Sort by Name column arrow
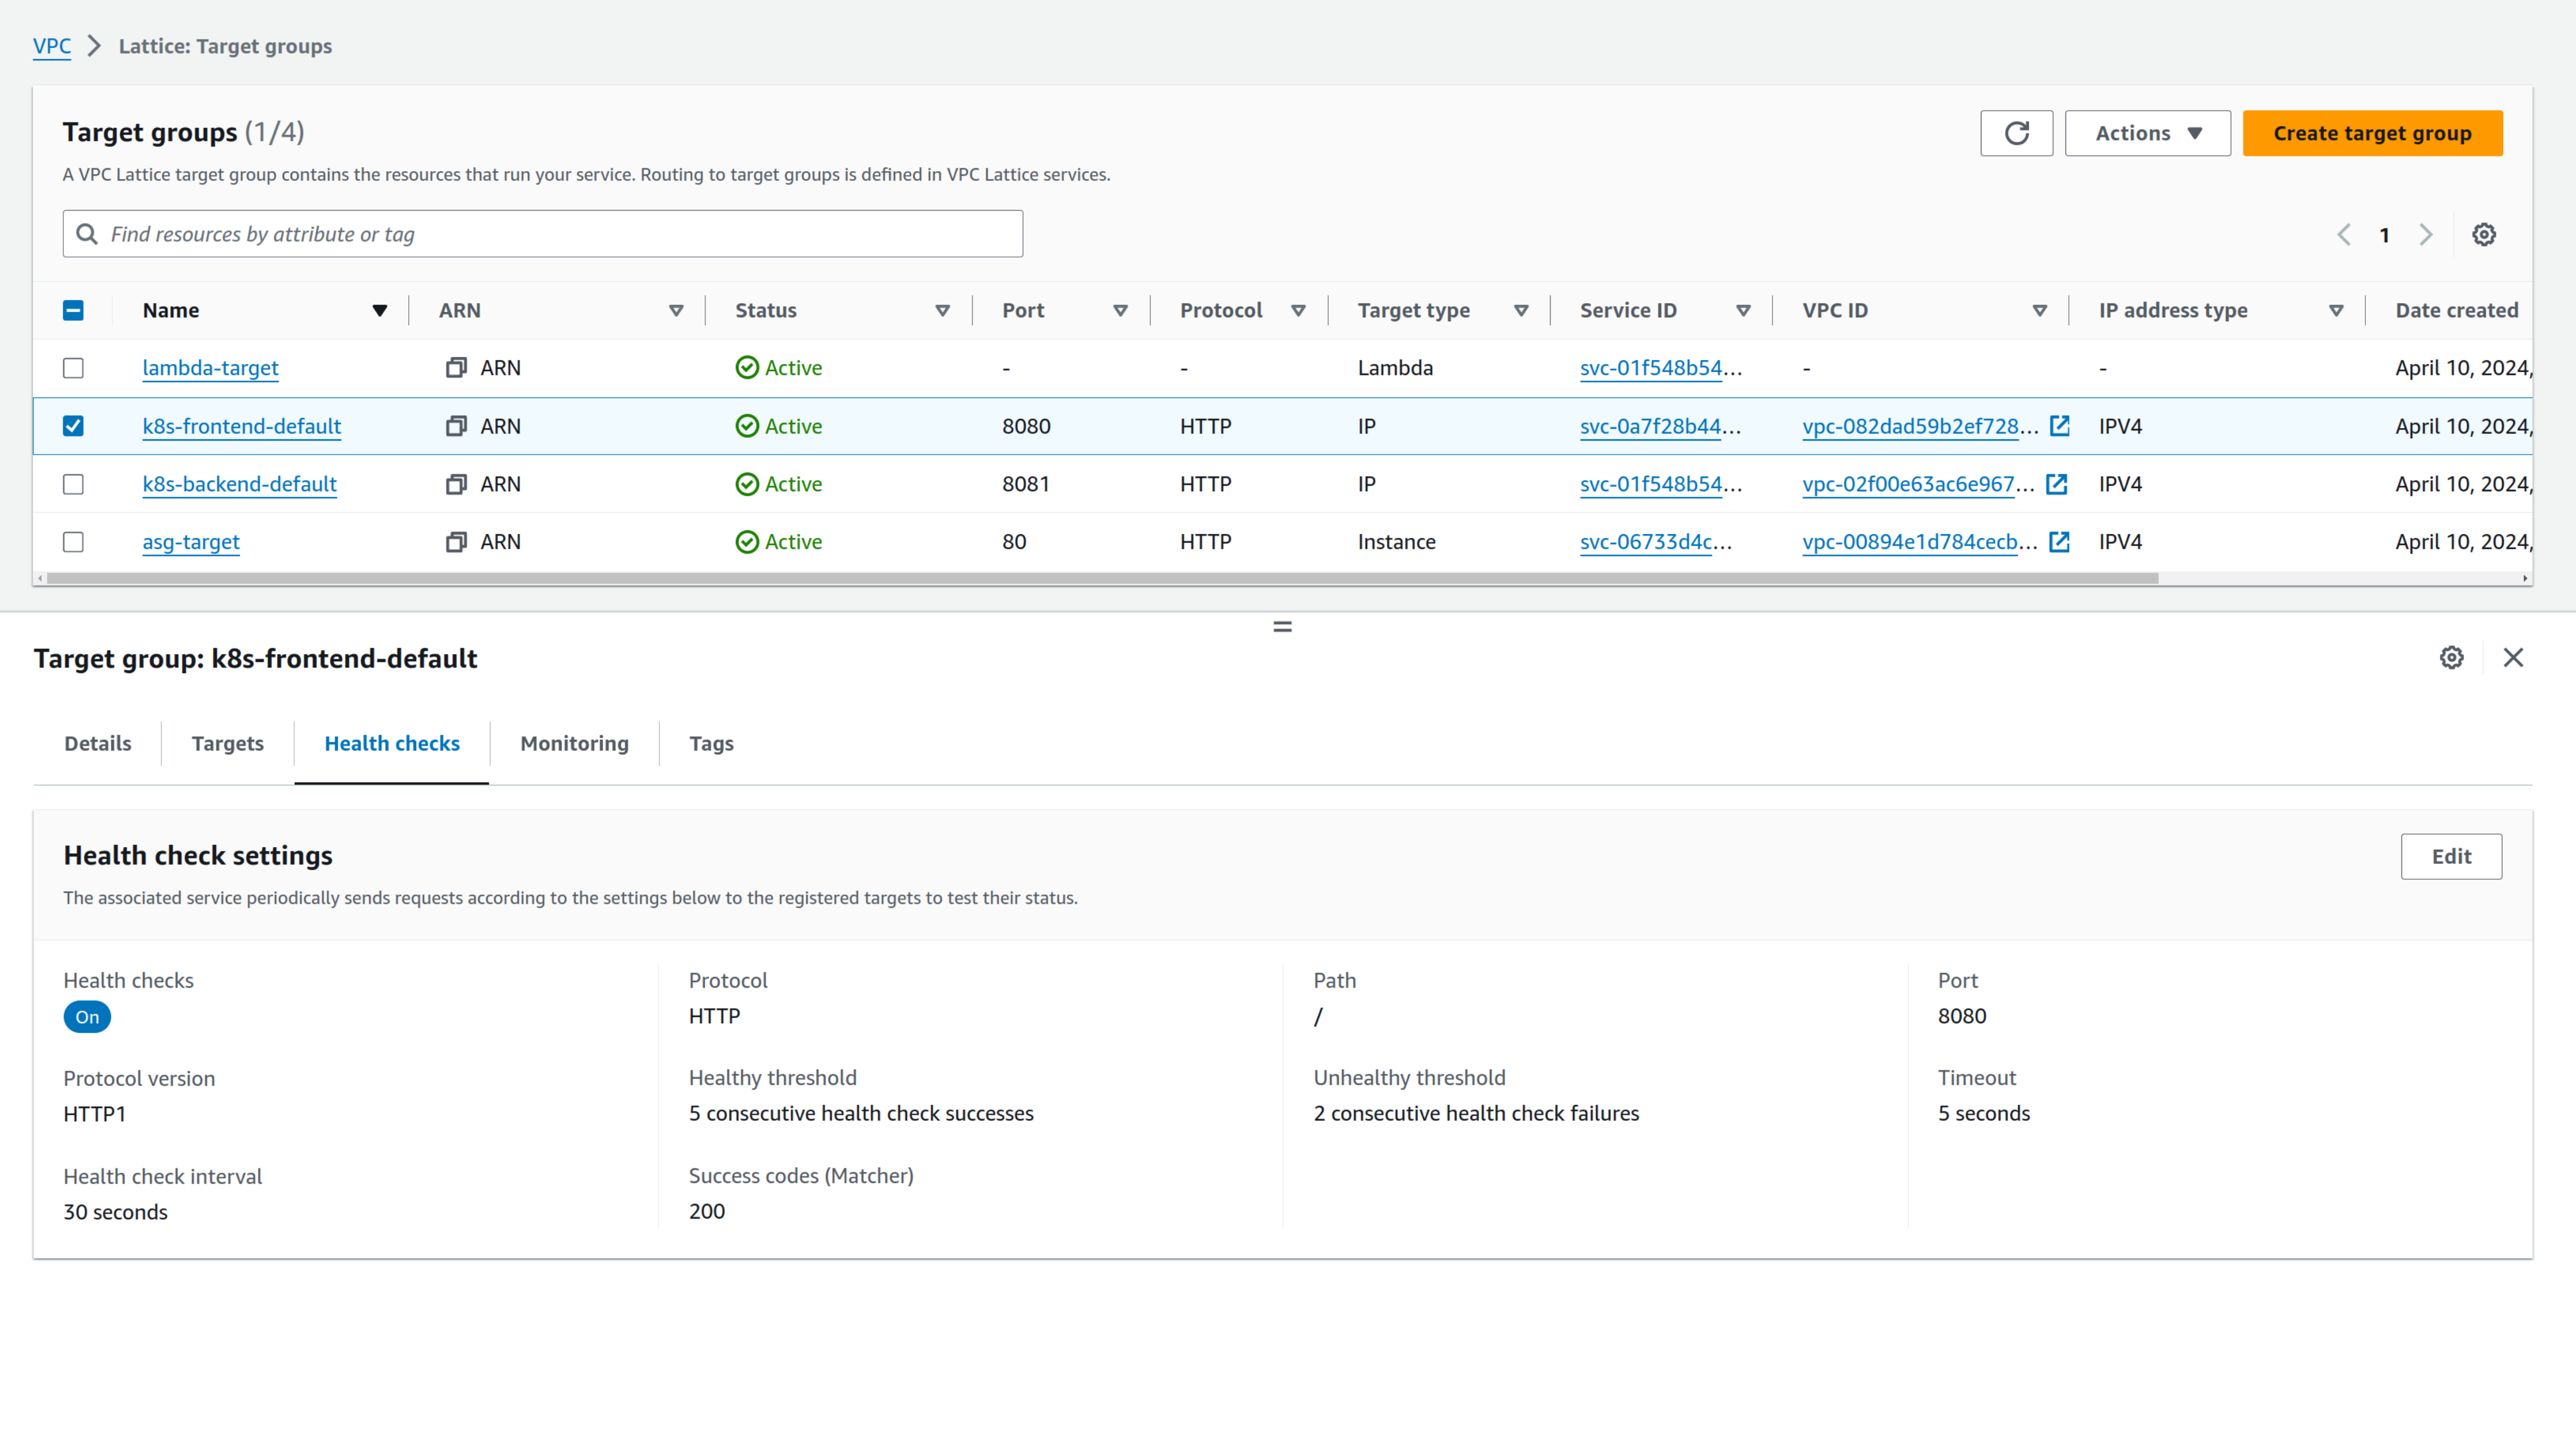The width and height of the screenshot is (2576, 1436). [x=379, y=310]
